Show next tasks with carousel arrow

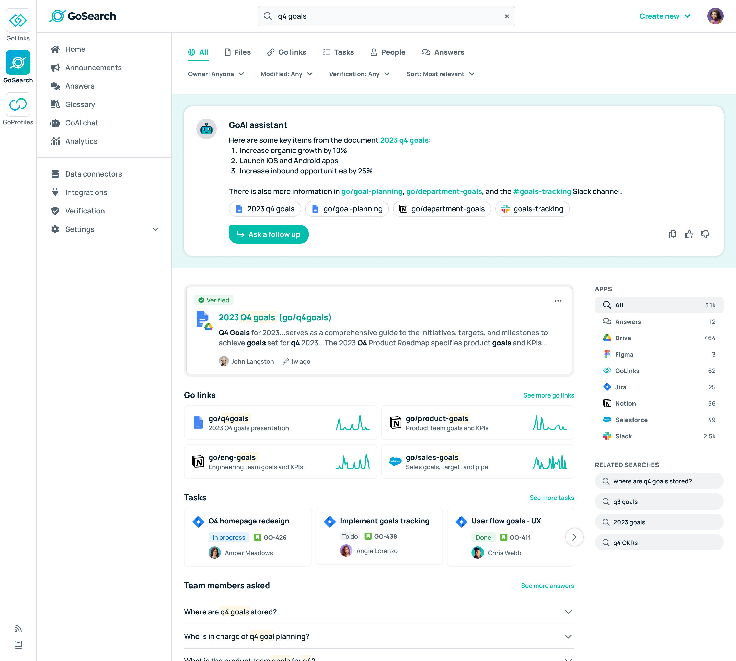click(x=574, y=537)
